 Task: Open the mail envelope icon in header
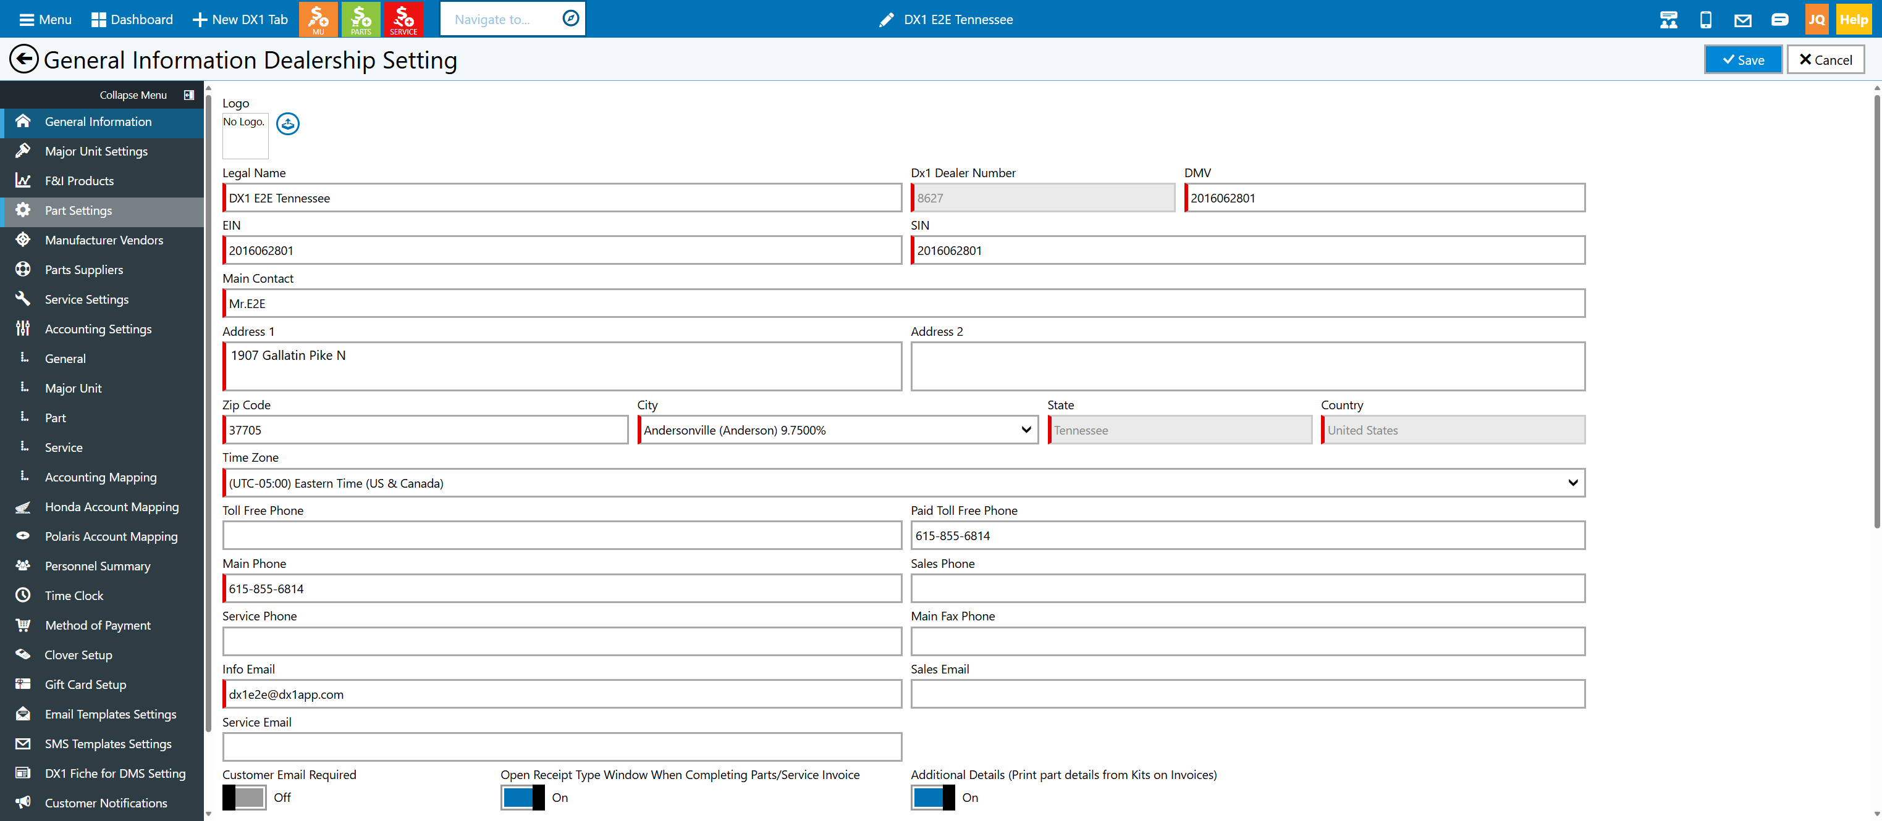click(x=1742, y=20)
